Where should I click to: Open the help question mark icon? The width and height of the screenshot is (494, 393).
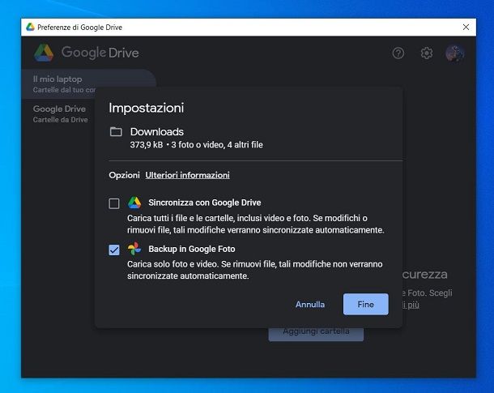coord(398,53)
